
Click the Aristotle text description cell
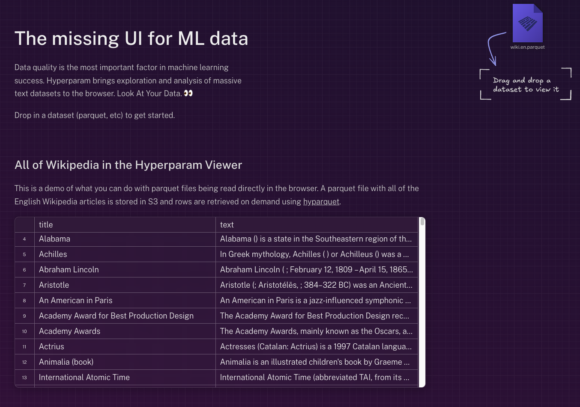click(x=316, y=285)
